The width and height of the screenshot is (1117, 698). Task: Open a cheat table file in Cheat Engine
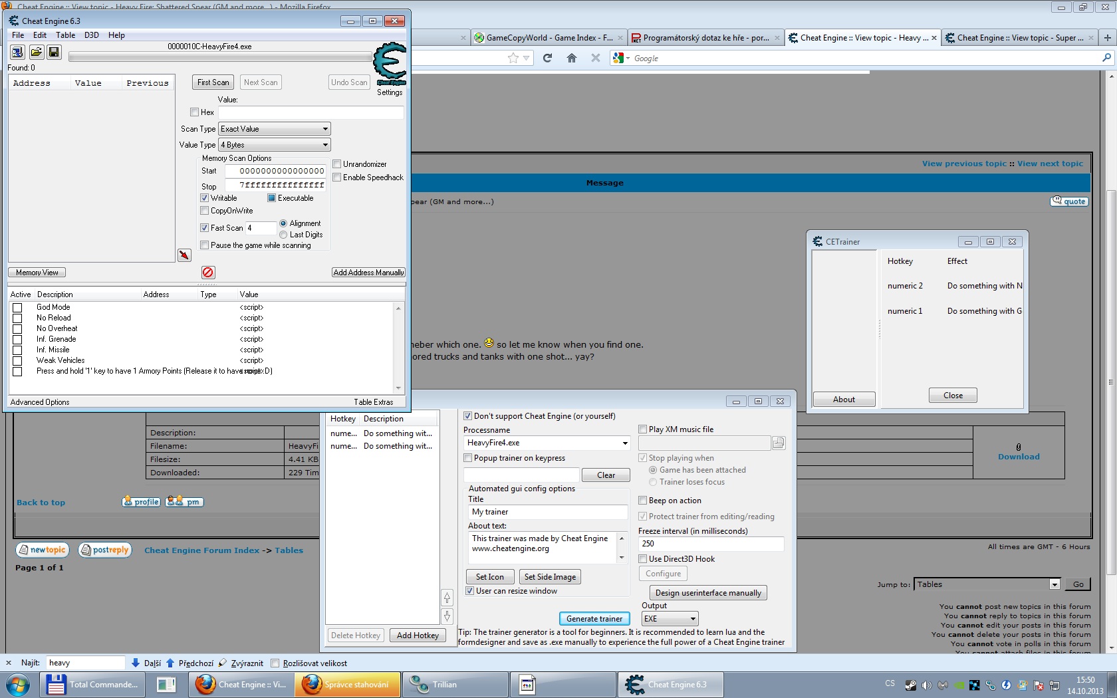click(x=36, y=52)
